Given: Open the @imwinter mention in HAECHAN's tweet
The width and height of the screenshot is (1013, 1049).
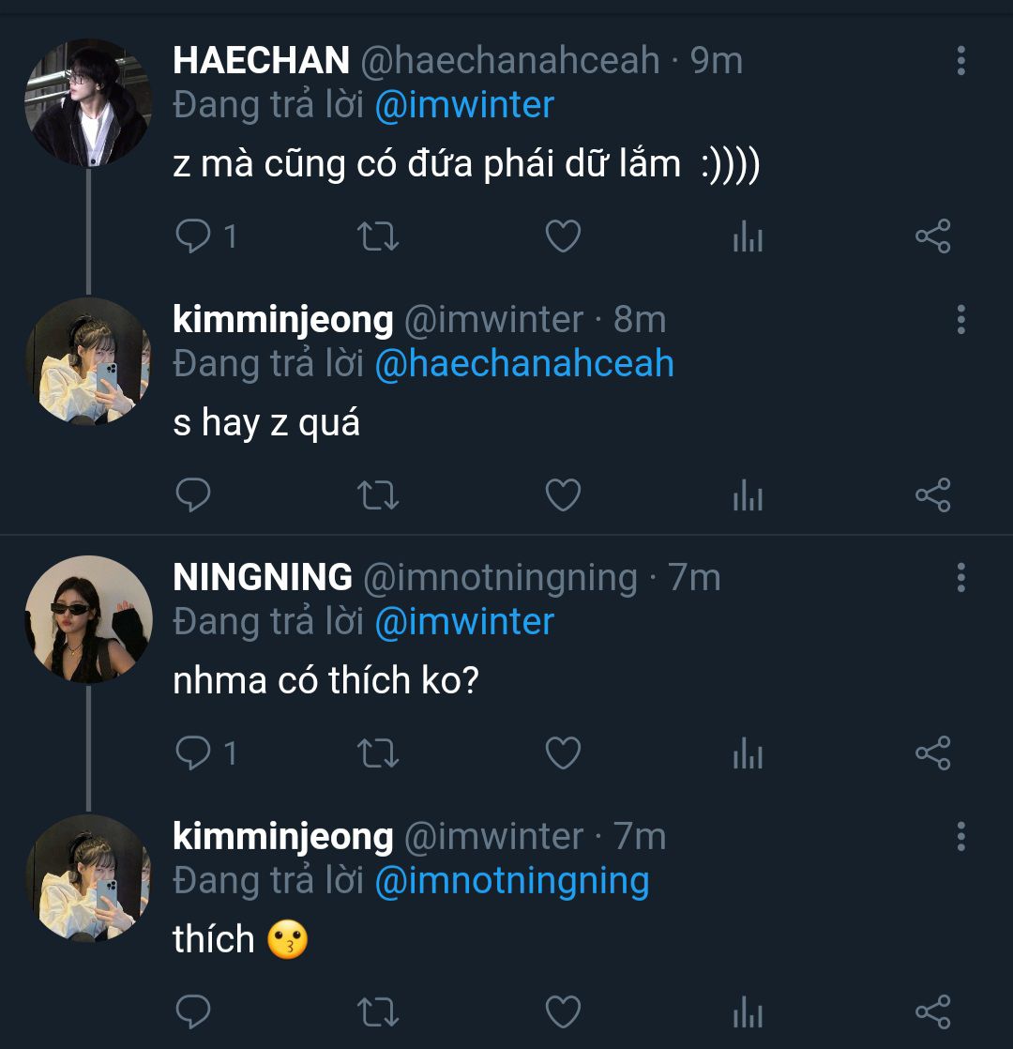Looking at the screenshot, I should click(464, 104).
